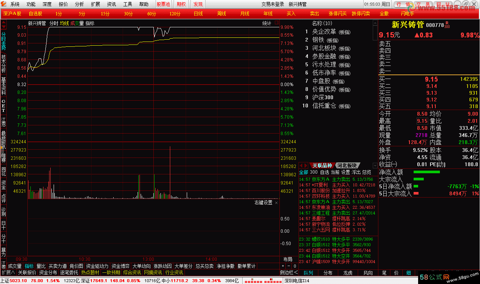The image size is (480, 284).
Task: Select the 量比 indicator tab at bottom
Action: coord(41,266)
